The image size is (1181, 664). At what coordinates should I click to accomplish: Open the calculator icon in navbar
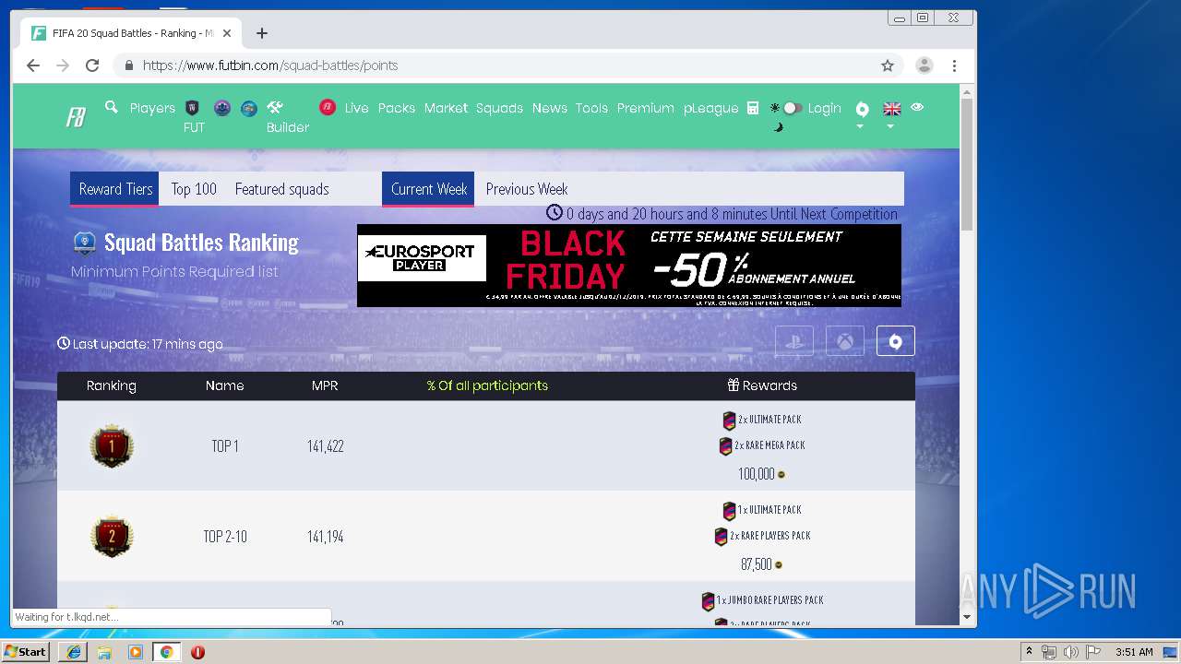(753, 108)
